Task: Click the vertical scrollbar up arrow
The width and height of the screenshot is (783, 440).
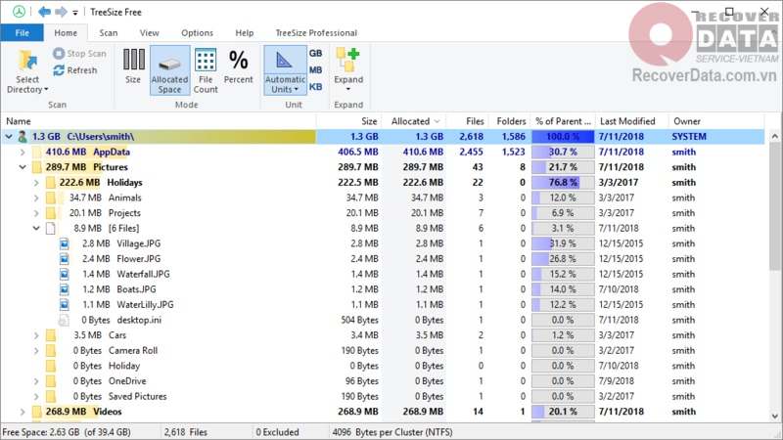Action: tap(774, 136)
